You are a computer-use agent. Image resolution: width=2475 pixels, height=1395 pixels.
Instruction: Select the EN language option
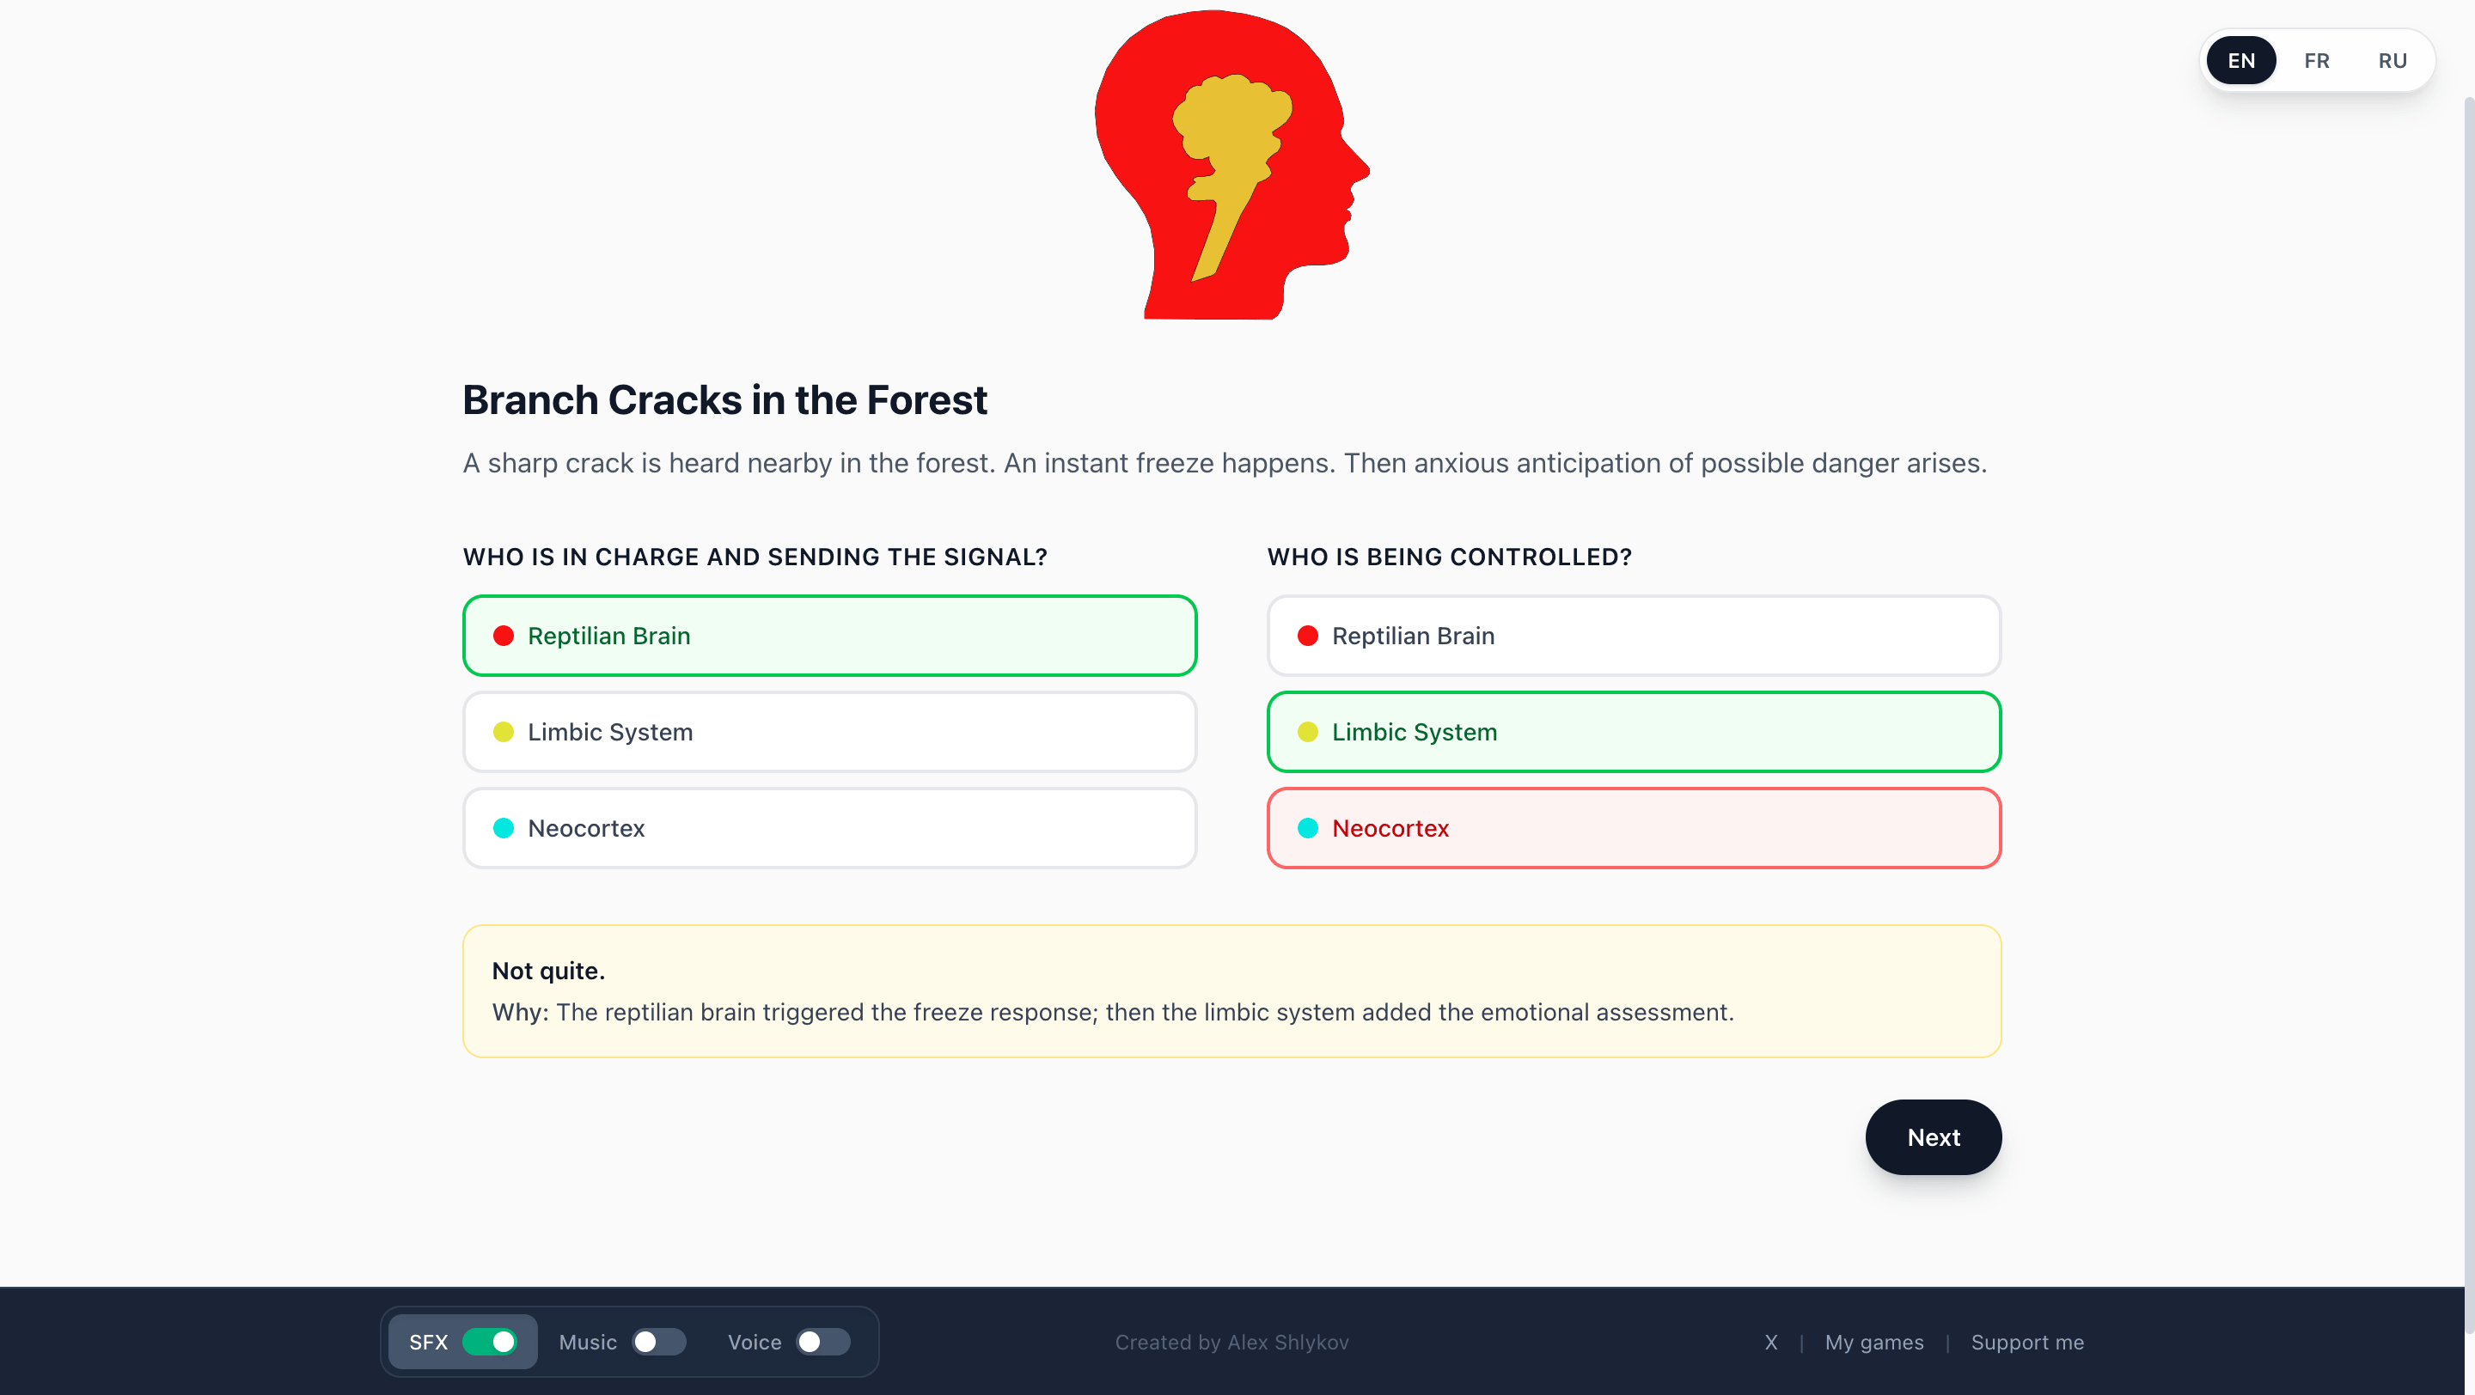click(x=2240, y=60)
